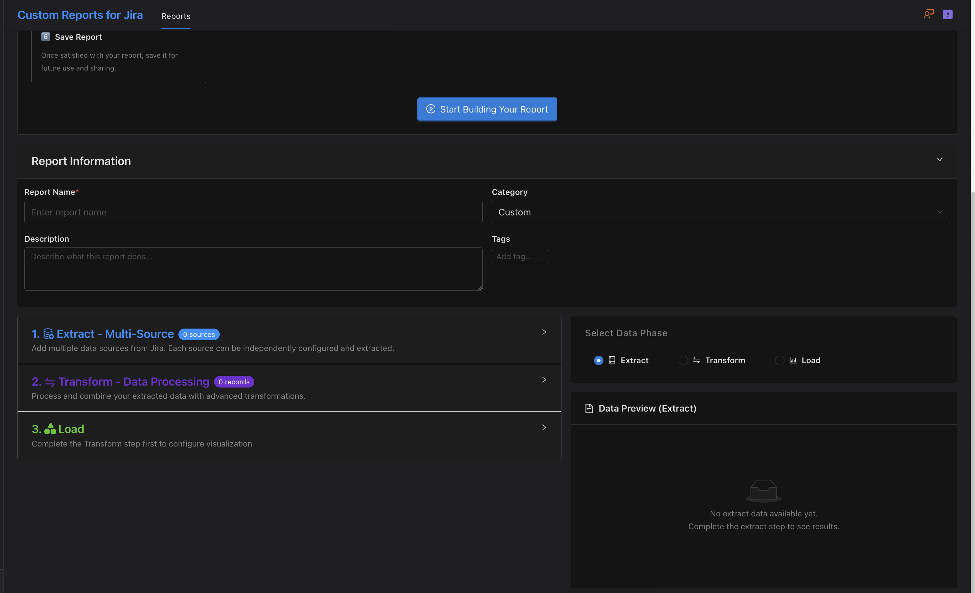
Task: Click the green Load shapes icon
Action: (x=50, y=429)
